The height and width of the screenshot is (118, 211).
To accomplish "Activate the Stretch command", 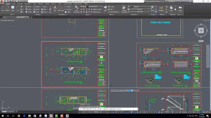I will click(x=29, y=12).
